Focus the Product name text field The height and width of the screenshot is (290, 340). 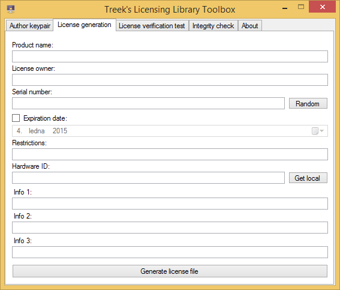click(x=170, y=56)
